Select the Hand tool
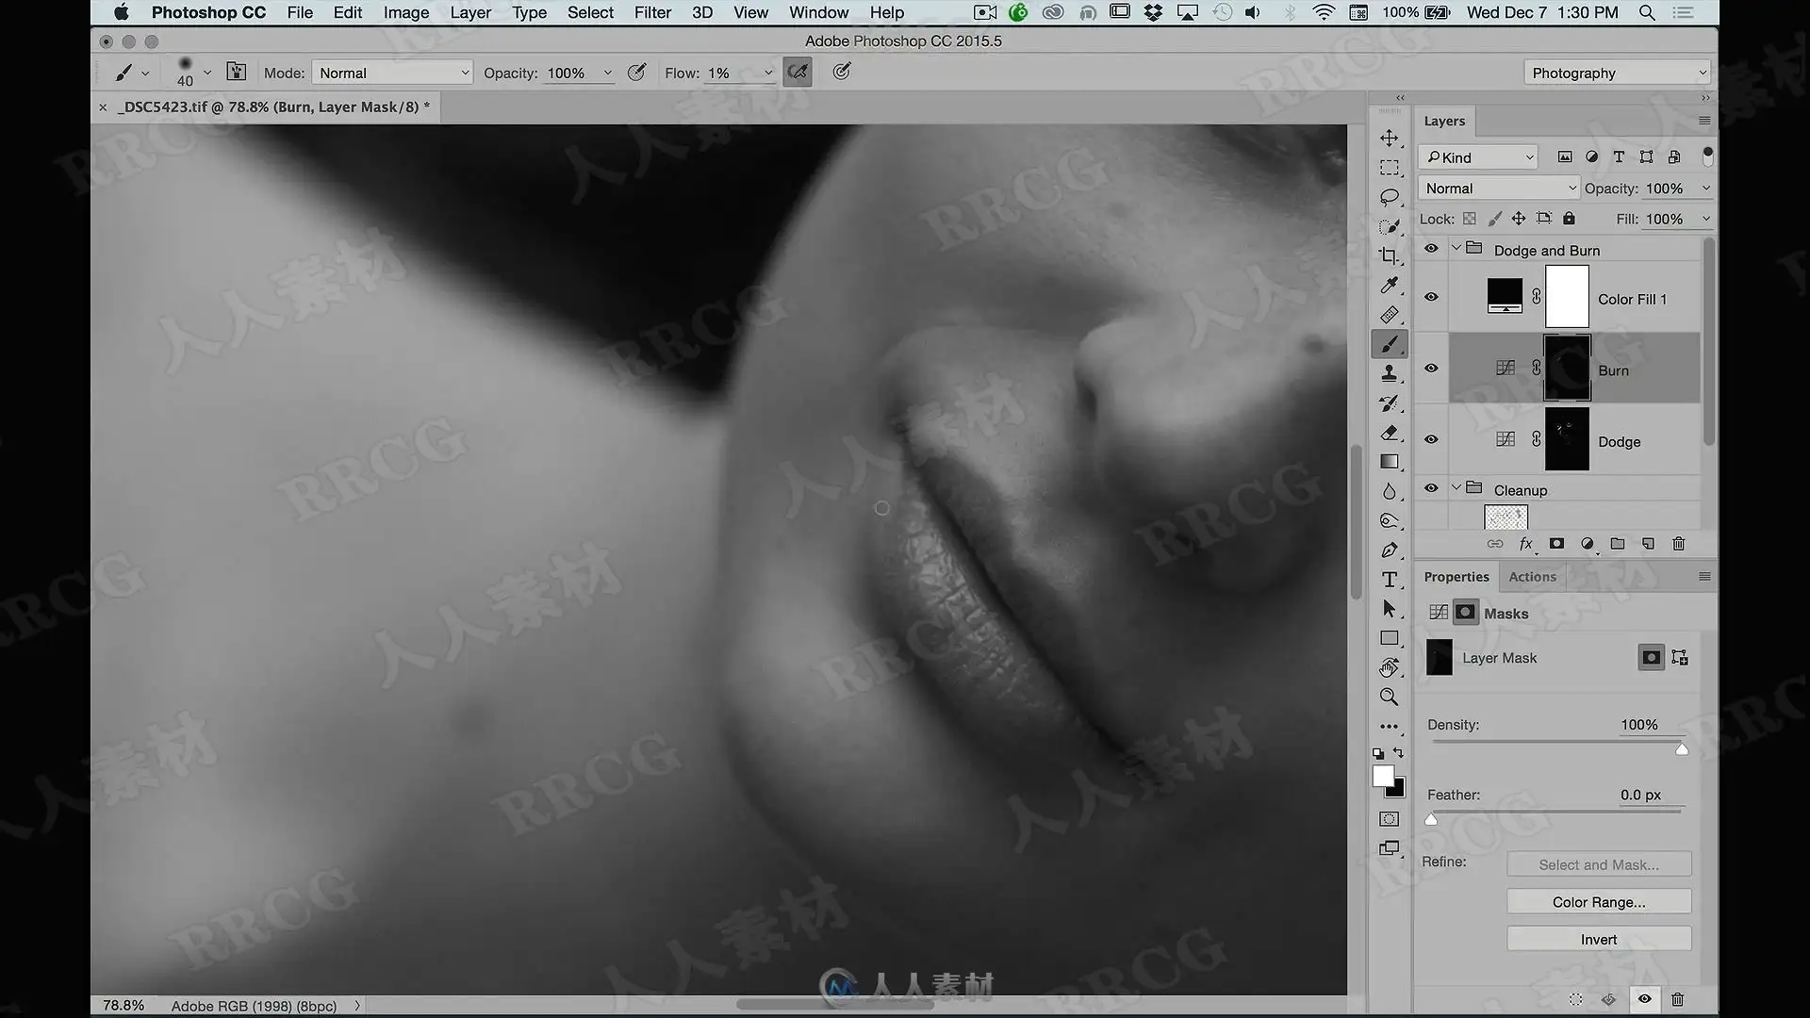Screen dimensions: 1810x1018 (1390, 667)
